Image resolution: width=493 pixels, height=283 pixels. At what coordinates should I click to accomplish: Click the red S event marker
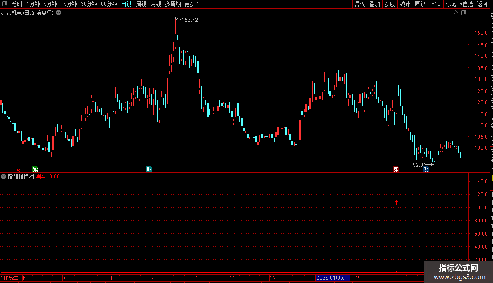18,170
